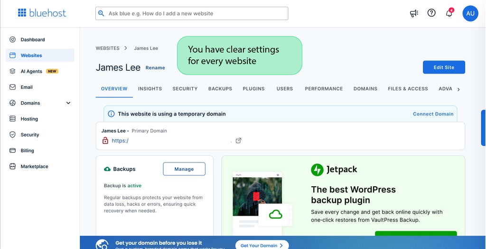Image resolution: width=486 pixels, height=249 pixels.
Task: Click the info icon in temporary domain notice
Action: click(111, 114)
